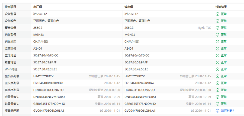Click the 检测结果 column header
This screenshot has width=244, height=116.
click(x=221, y=7)
